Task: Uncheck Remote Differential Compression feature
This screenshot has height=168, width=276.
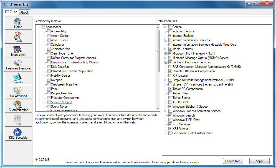Action: [170, 71]
